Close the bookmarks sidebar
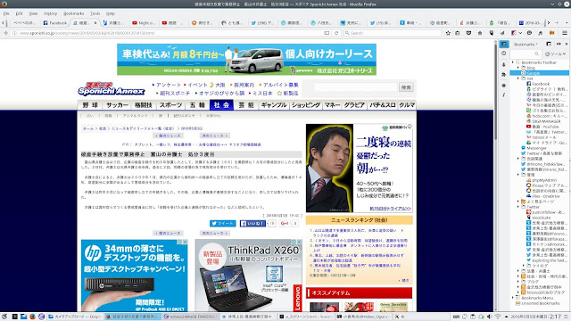Screen dimensions: 571x321 pos(566,44)
